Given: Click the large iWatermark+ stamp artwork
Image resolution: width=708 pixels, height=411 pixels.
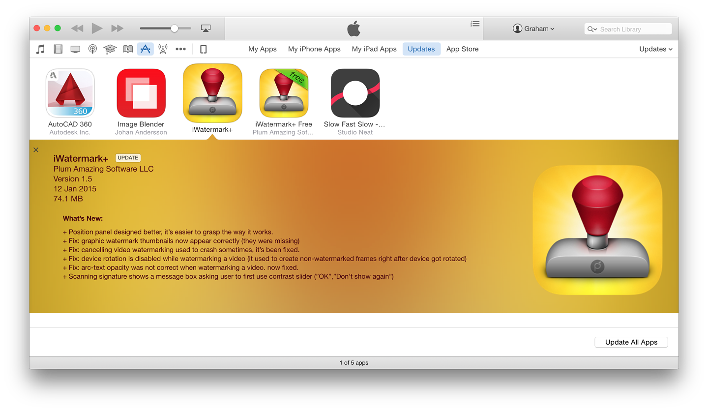Looking at the screenshot, I should point(597,231).
